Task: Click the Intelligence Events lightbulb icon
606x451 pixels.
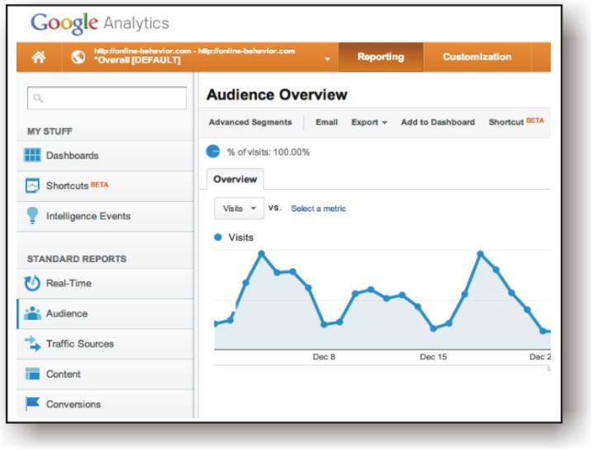Action: [x=32, y=216]
